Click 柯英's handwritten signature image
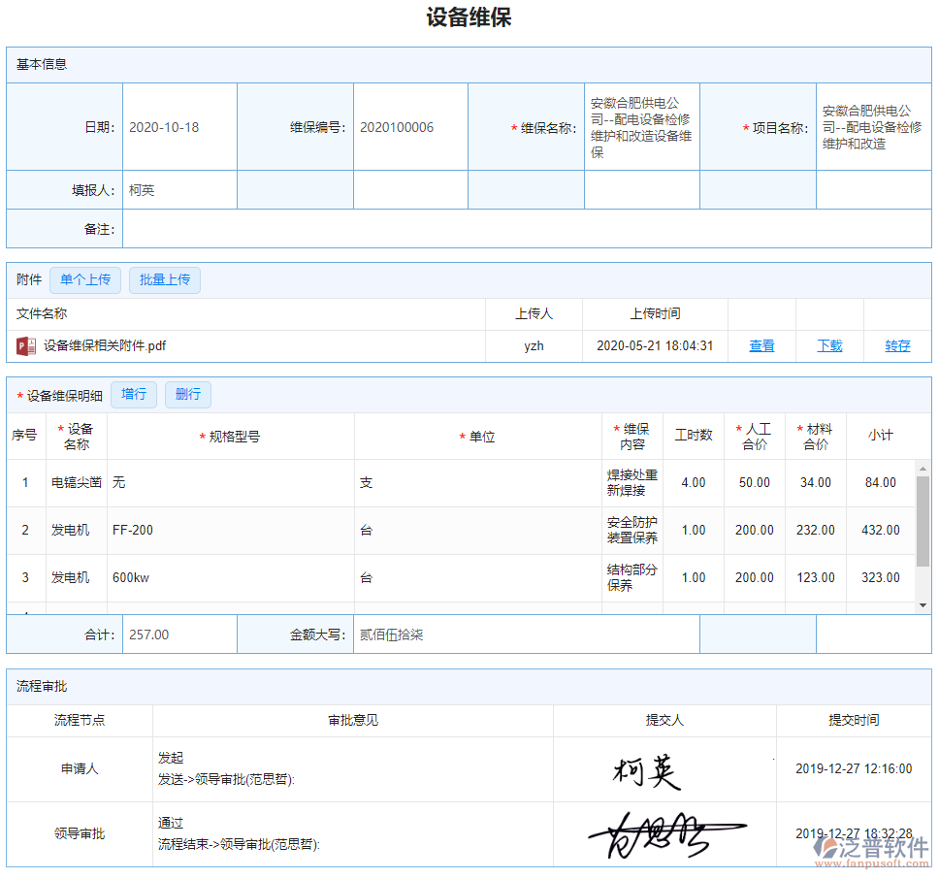Viewport: 939px width, 879px height. pyautogui.click(x=648, y=769)
